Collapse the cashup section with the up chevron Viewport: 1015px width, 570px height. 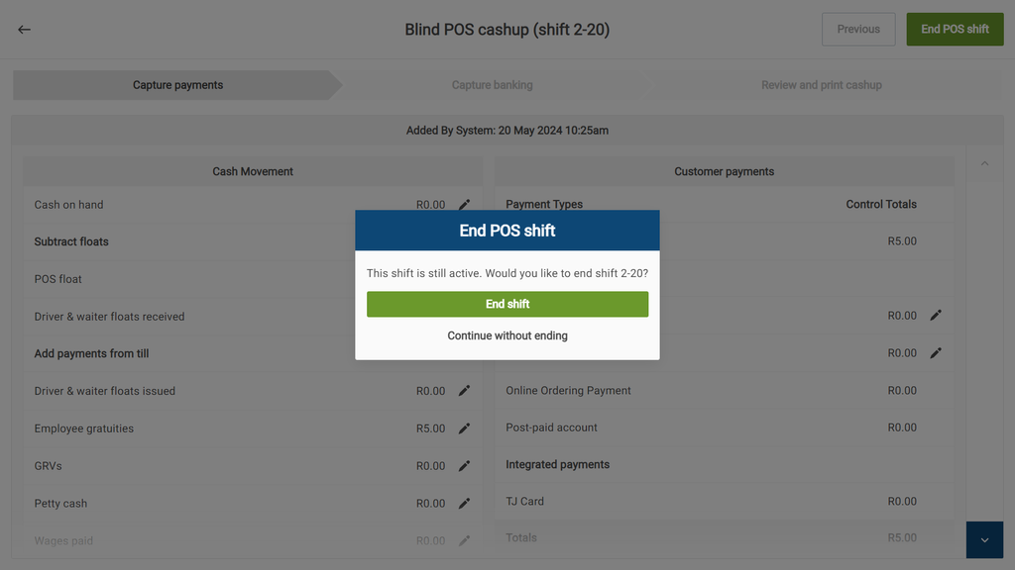coord(984,163)
